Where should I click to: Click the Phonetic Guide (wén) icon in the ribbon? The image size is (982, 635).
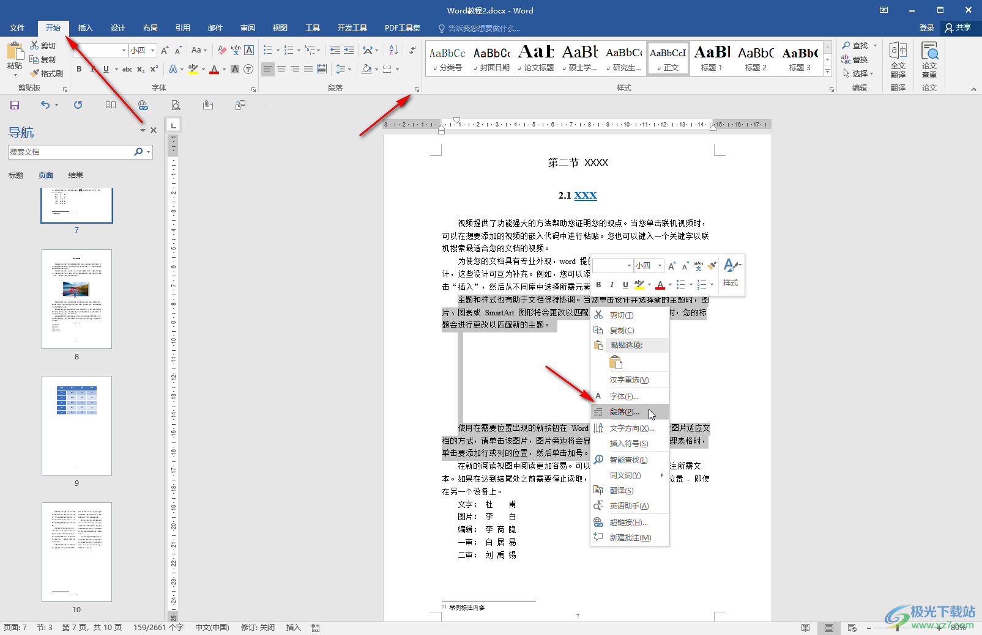click(x=236, y=50)
